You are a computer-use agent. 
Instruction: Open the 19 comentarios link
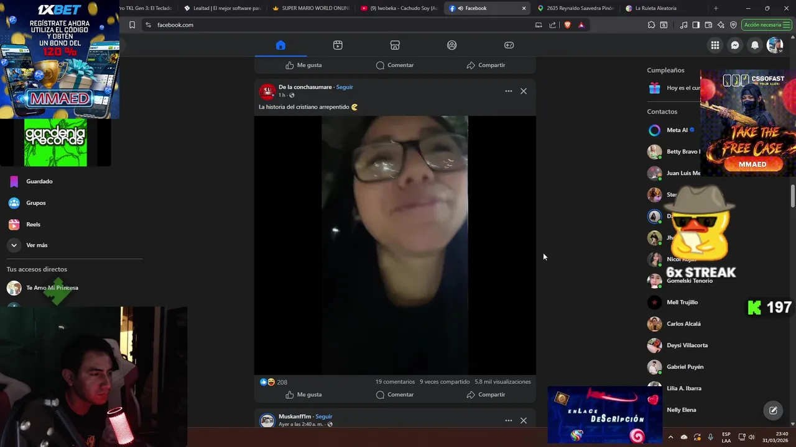pyautogui.click(x=395, y=382)
